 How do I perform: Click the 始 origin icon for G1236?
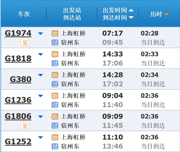click(55, 96)
